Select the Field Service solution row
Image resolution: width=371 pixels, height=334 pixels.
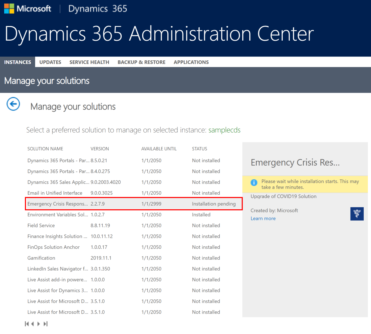(x=134, y=225)
